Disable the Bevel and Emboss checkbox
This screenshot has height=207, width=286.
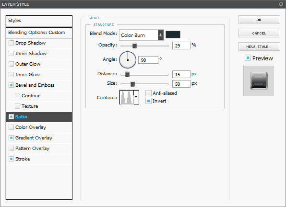tap(12, 85)
